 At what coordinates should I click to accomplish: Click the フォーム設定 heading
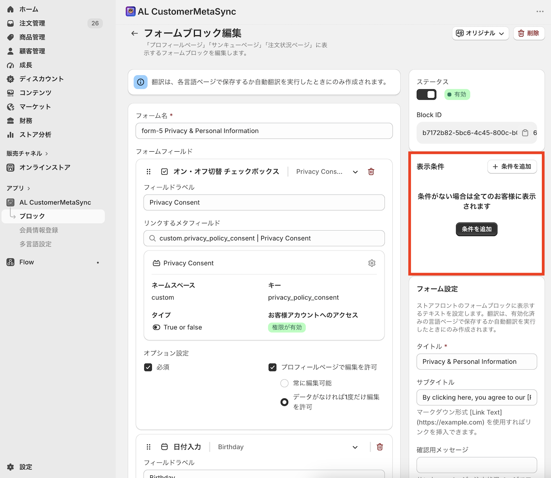(x=437, y=289)
